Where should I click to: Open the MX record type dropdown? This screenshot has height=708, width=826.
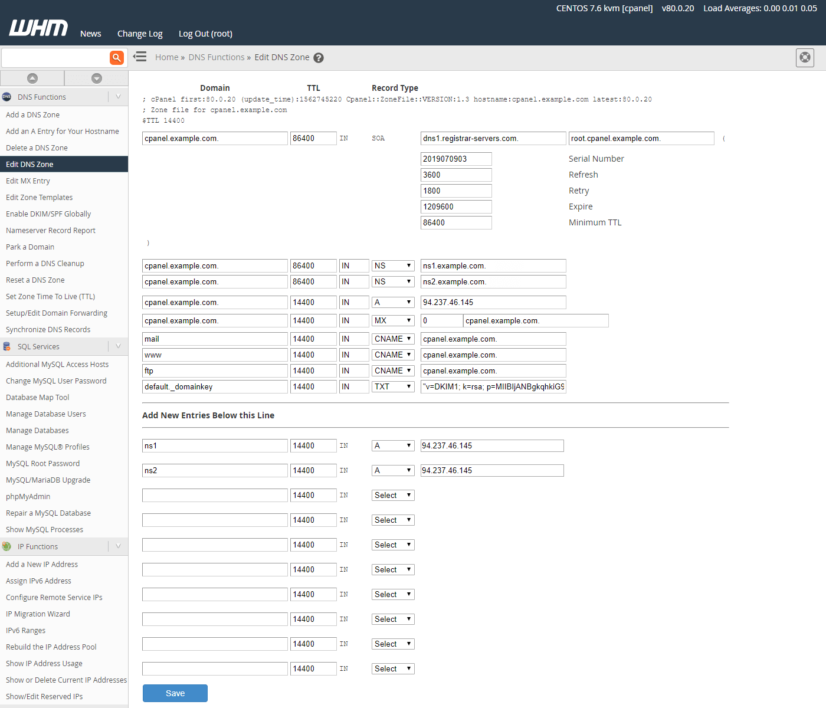click(393, 321)
